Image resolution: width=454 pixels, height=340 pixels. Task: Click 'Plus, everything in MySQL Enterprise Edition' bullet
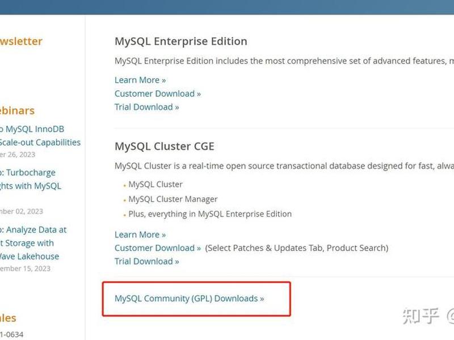coord(210,214)
